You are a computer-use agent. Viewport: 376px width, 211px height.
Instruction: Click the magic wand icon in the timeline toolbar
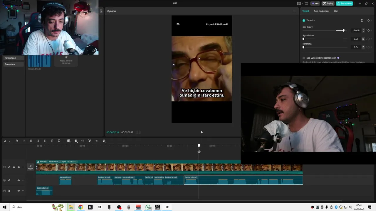(90, 141)
